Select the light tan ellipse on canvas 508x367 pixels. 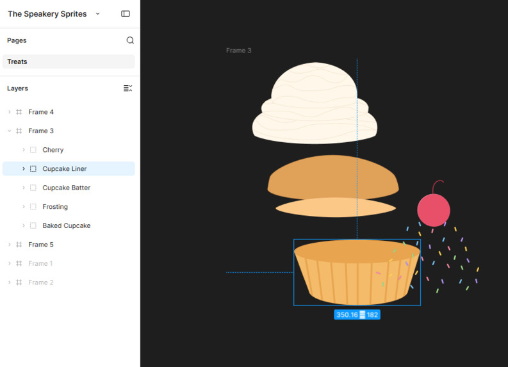336,208
